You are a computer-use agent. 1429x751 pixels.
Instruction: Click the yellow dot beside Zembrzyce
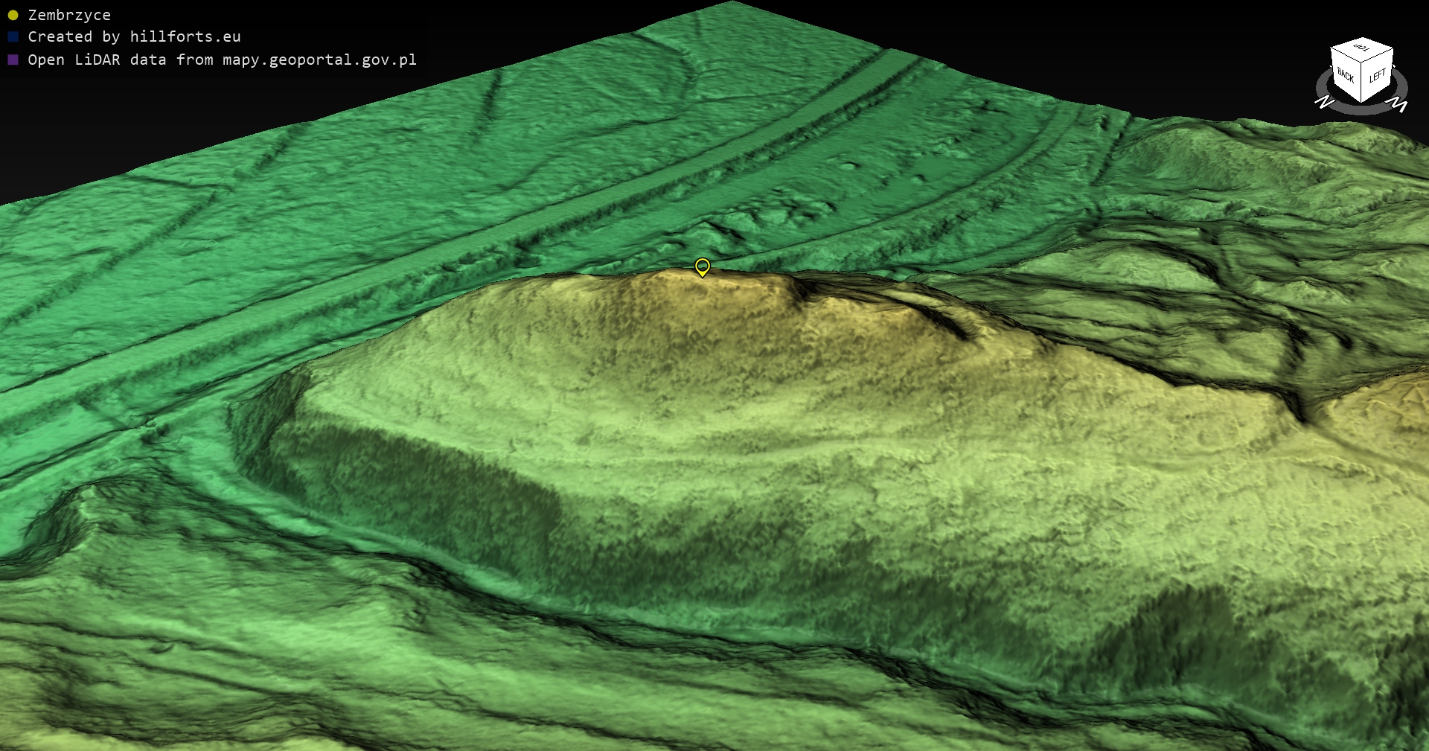click(x=13, y=15)
